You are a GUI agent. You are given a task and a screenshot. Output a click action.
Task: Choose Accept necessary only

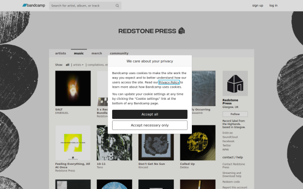pyautogui.click(x=150, y=125)
